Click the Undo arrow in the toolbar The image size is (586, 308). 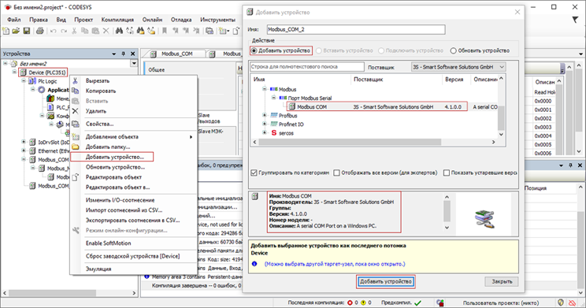[x=54, y=31]
